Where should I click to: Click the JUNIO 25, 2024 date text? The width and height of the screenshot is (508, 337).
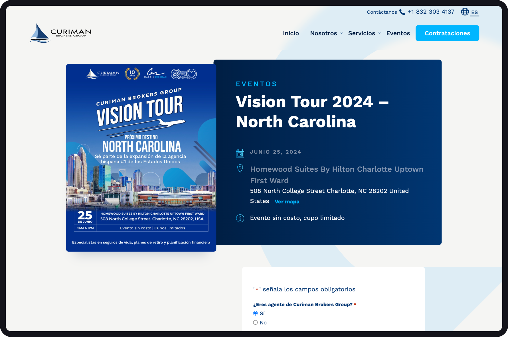(276, 152)
